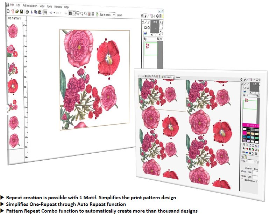Screen dimensions: 270x214
Task: Open the Tools menu
Action: [49, 6]
